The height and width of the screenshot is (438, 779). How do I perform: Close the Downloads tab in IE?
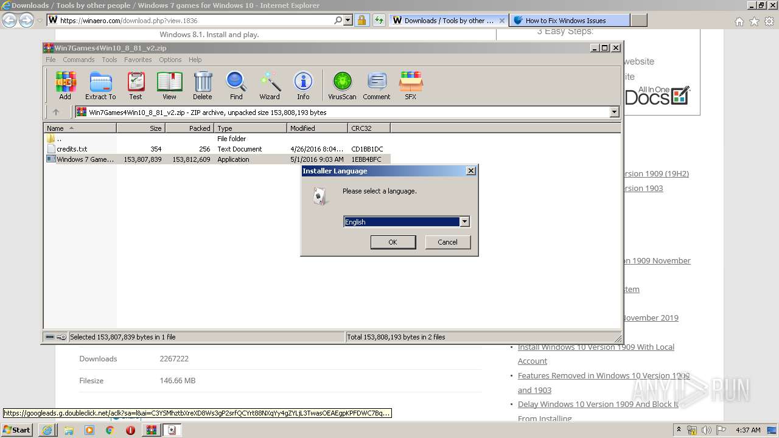point(502,20)
